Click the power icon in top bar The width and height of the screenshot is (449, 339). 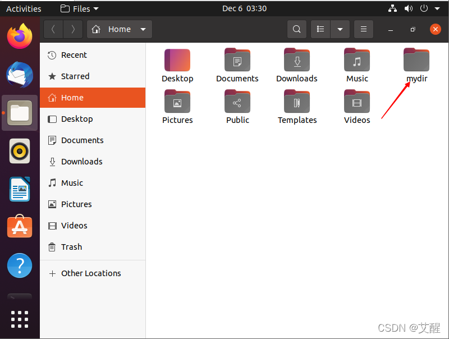(424, 8)
